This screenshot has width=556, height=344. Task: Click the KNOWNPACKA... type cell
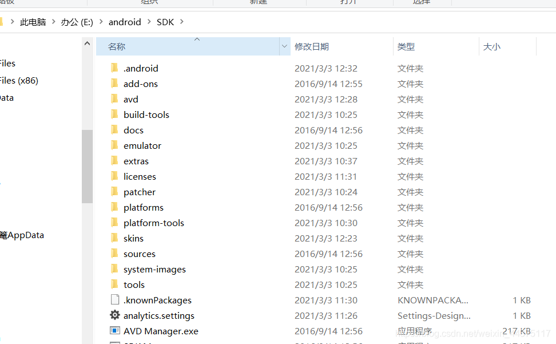pyautogui.click(x=432, y=300)
